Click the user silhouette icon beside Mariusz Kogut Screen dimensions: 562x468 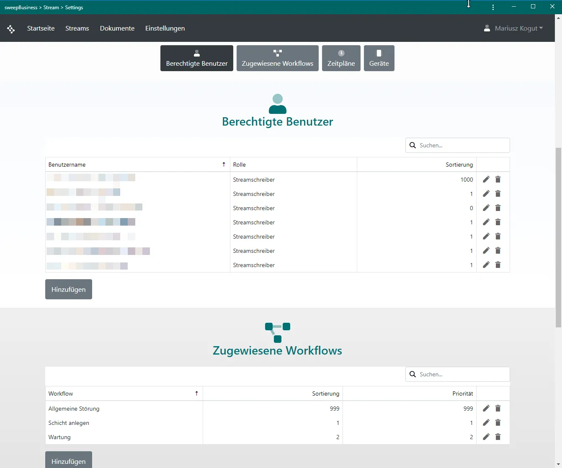tap(487, 28)
